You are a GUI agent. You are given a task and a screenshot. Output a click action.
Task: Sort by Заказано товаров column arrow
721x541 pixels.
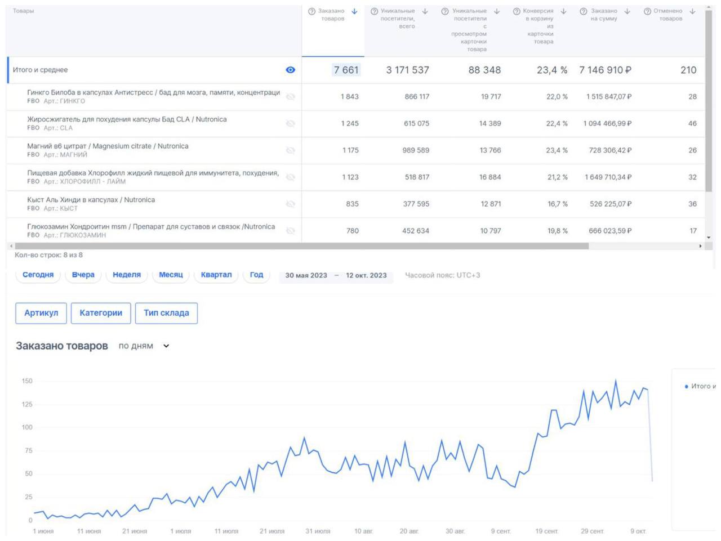354,11
